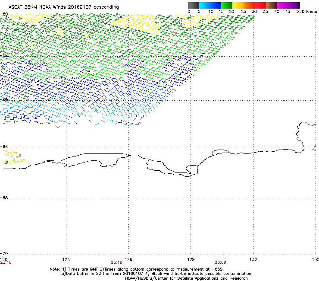Select the cyan-to-blue 5-15 knots legend segment
Viewport: 319px width, 281px height.
click(x=210, y=5)
